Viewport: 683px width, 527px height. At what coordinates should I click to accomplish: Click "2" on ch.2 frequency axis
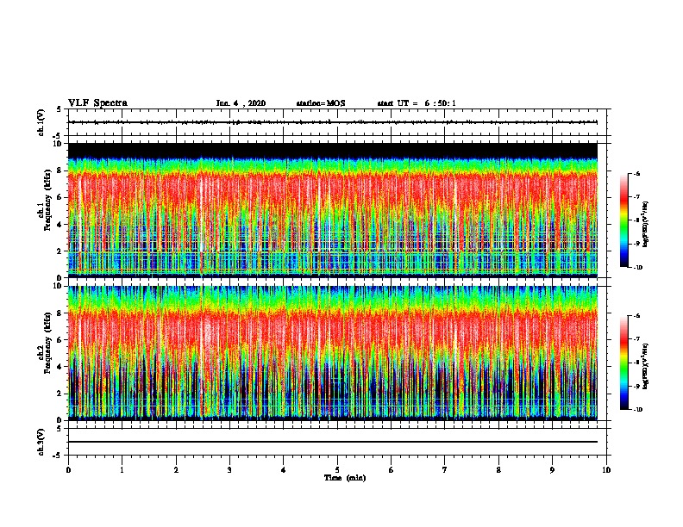(60, 394)
